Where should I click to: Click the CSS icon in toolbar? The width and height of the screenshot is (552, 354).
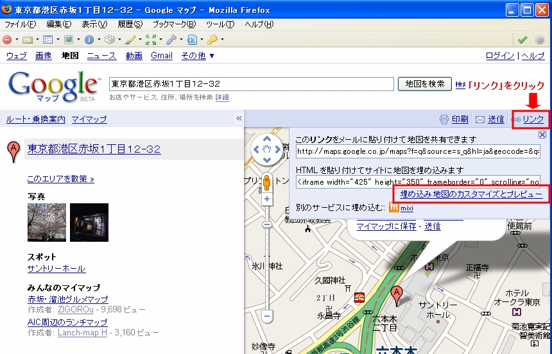[x=28, y=40]
